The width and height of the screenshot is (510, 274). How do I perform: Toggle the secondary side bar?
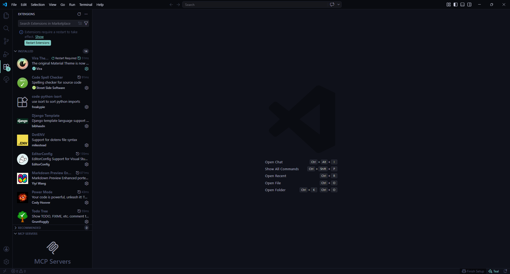pos(469,5)
